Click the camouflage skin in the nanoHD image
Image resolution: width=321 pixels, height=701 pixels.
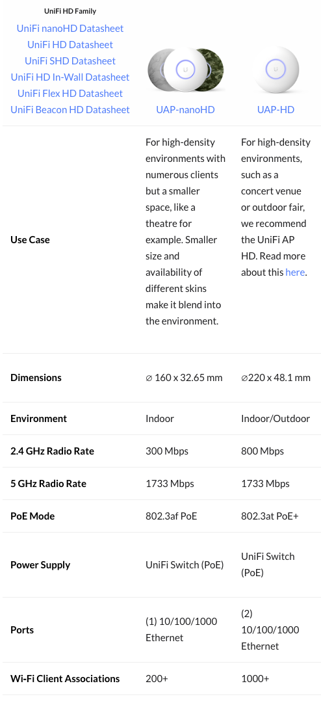216,69
